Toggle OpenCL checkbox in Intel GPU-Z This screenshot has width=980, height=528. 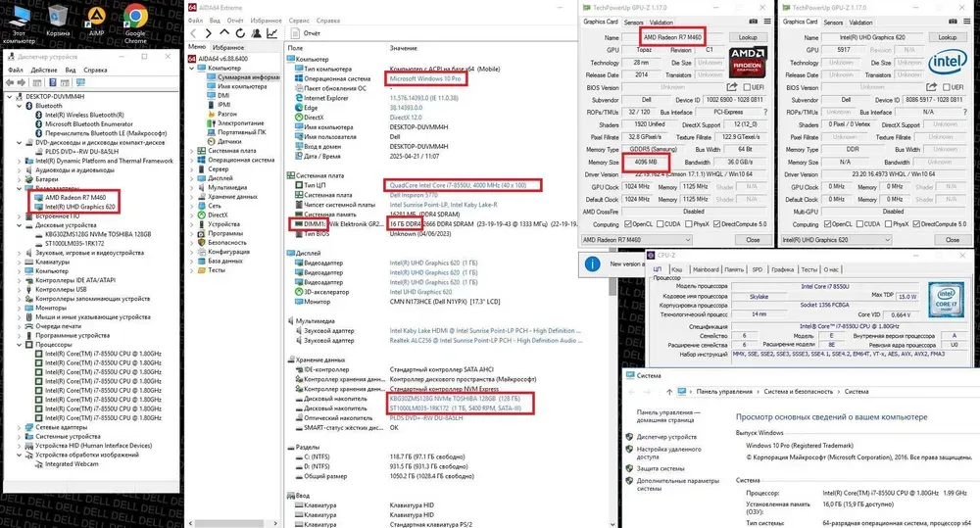pyautogui.click(x=827, y=223)
